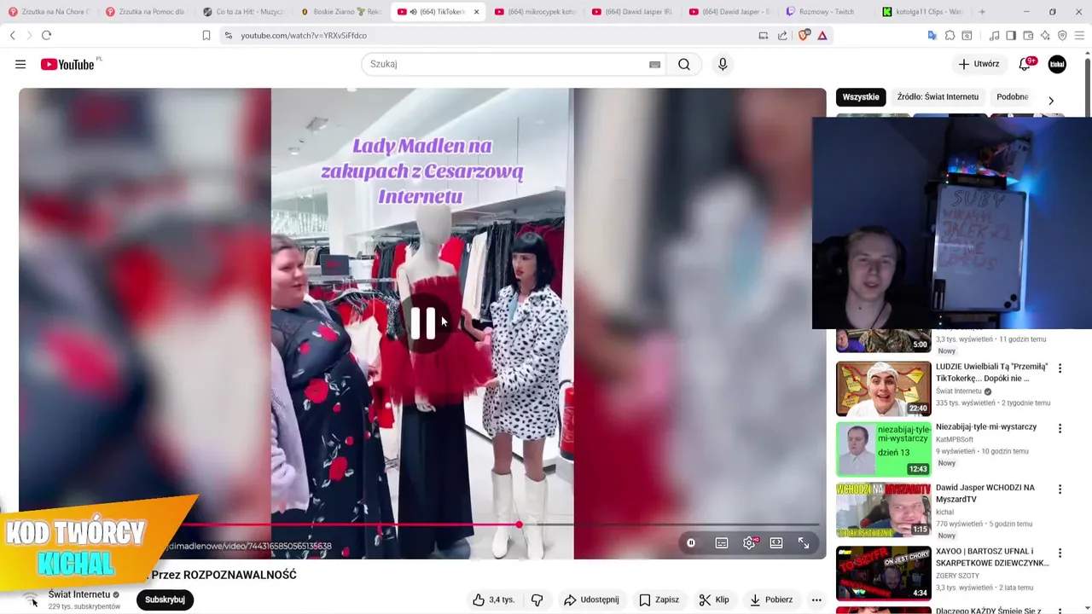Open the notifications bell
This screenshot has height=614, width=1092.
(x=1025, y=64)
